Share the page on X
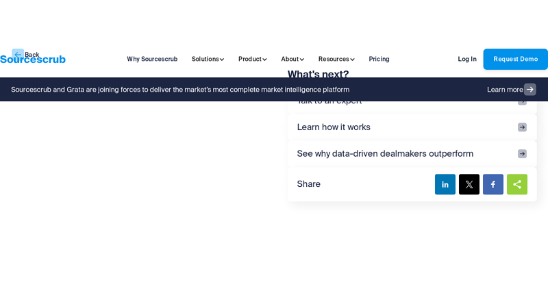 pos(469,184)
